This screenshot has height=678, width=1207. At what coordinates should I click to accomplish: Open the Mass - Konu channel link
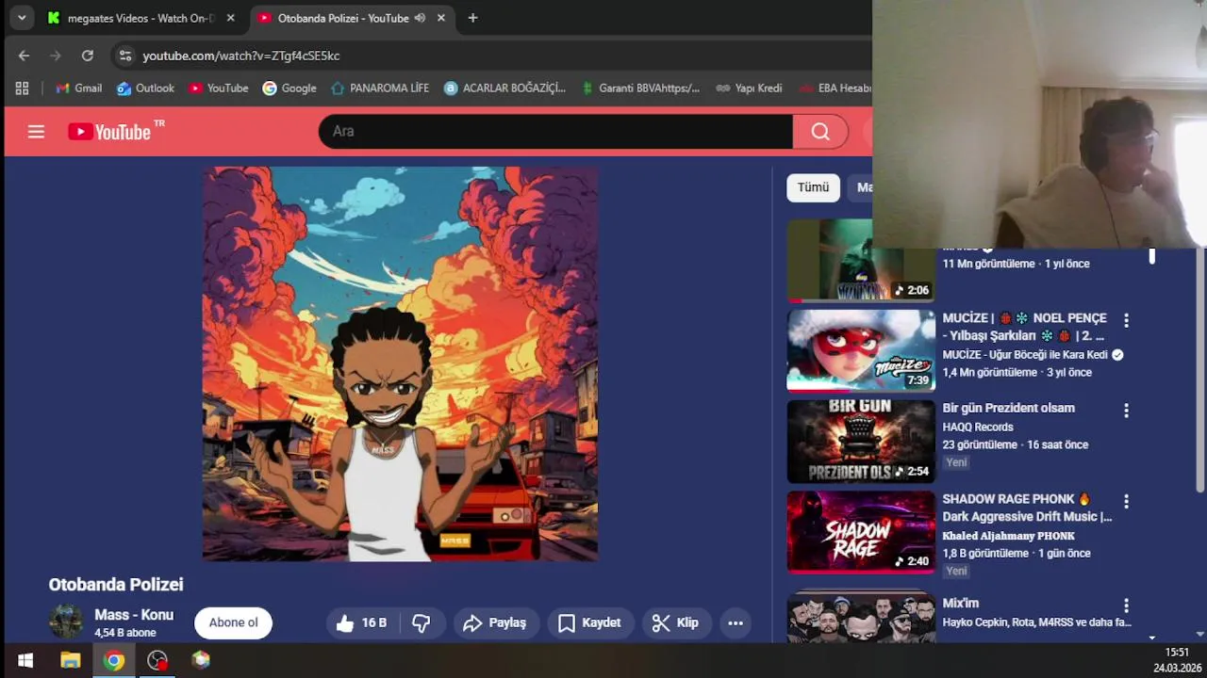click(134, 615)
